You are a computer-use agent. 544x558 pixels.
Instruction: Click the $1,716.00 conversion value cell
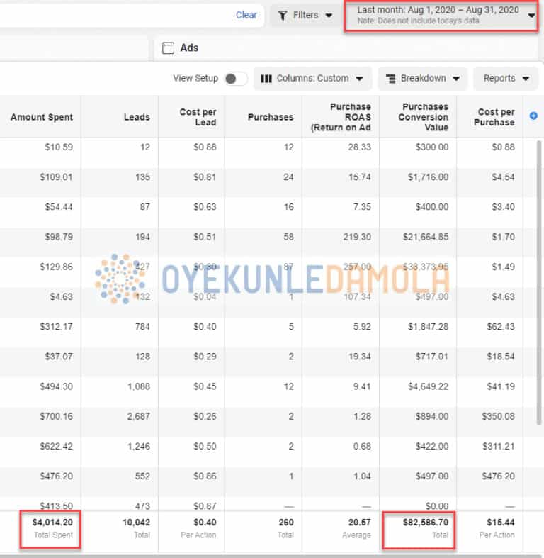coord(428,177)
